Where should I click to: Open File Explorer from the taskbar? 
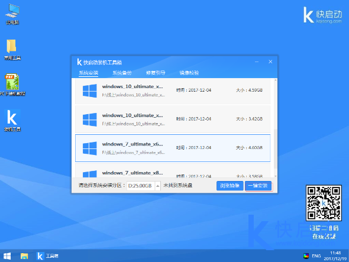coord(24,256)
